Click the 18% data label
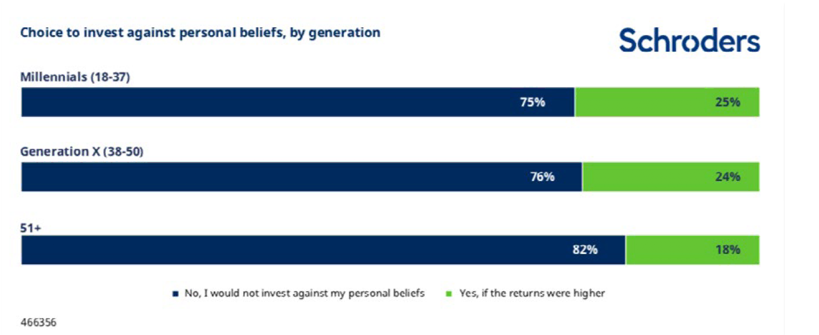 pyautogui.click(x=728, y=250)
